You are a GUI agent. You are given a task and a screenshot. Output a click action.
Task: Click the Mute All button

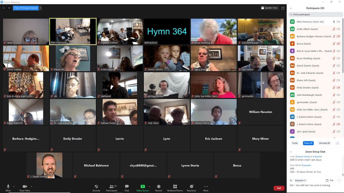(308, 143)
